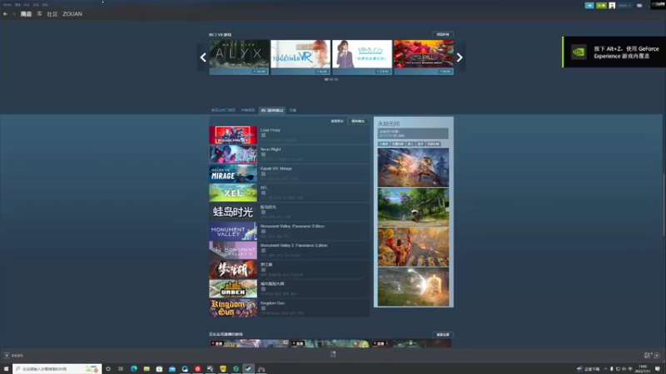Show next VR games in carousel
The height and width of the screenshot is (374, 666).
pos(460,57)
